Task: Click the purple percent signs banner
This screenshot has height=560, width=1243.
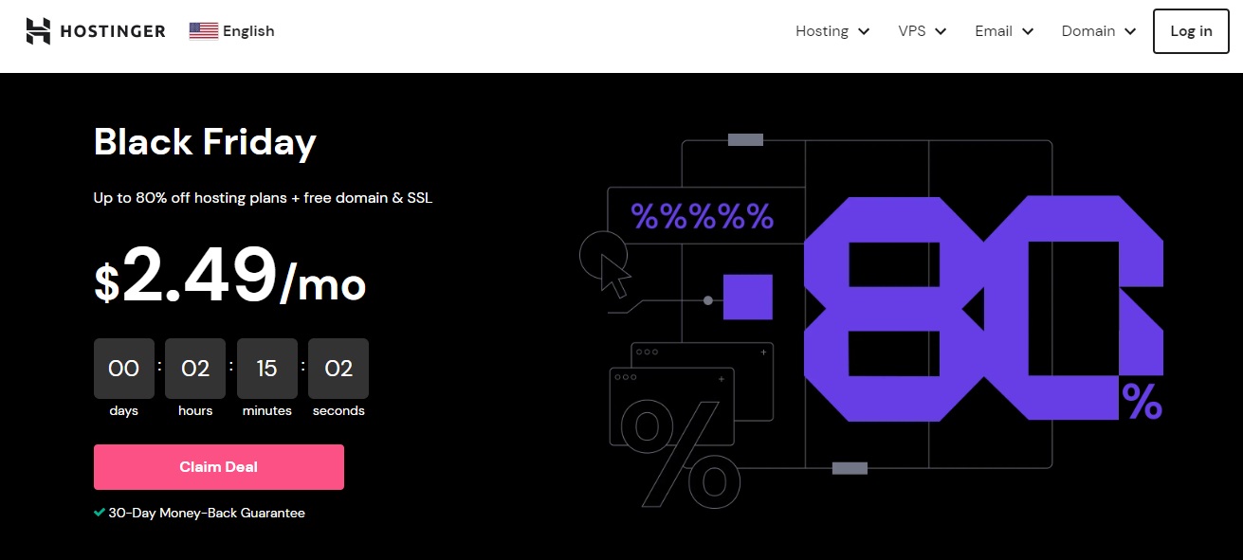Action: (703, 217)
